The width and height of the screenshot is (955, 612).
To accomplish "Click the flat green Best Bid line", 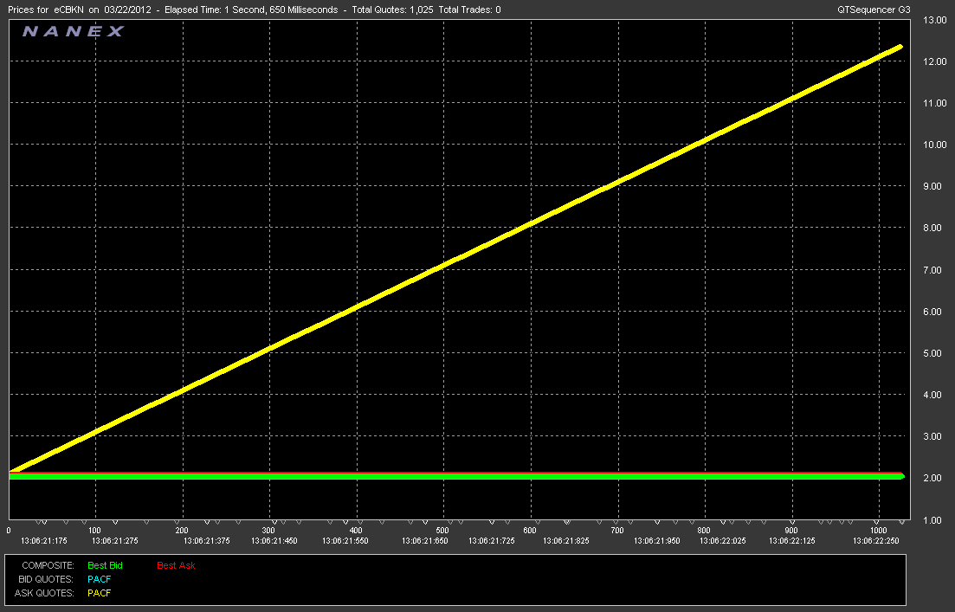I will (455, 477).
